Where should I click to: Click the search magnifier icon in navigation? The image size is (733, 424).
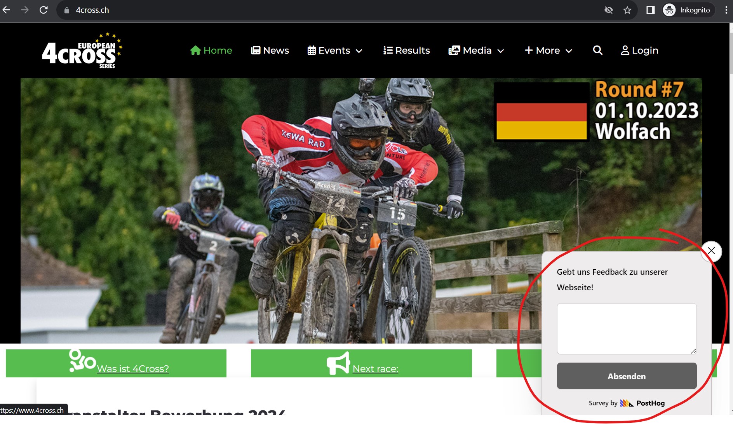597,50
